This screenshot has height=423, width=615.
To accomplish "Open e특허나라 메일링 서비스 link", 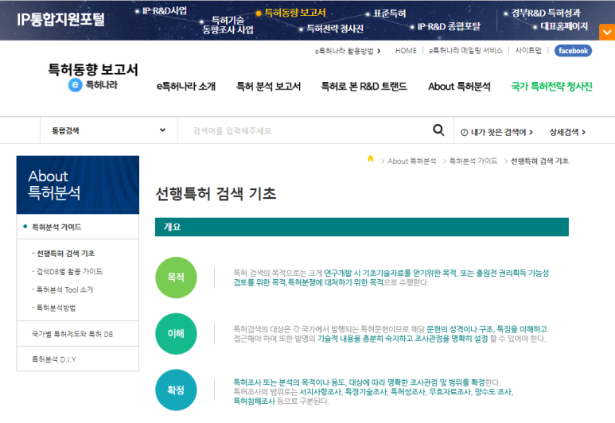I will click(465, 51).
